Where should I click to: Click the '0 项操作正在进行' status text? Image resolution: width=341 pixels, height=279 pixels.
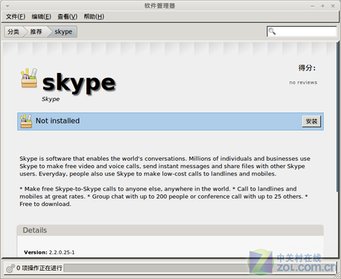(x=39, y=268)
